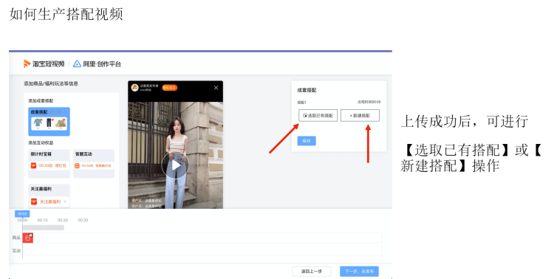The width and height of the screenshot is (554, 279).
Task: Click the red product icon on 商品 track
Action: [27, 238]
